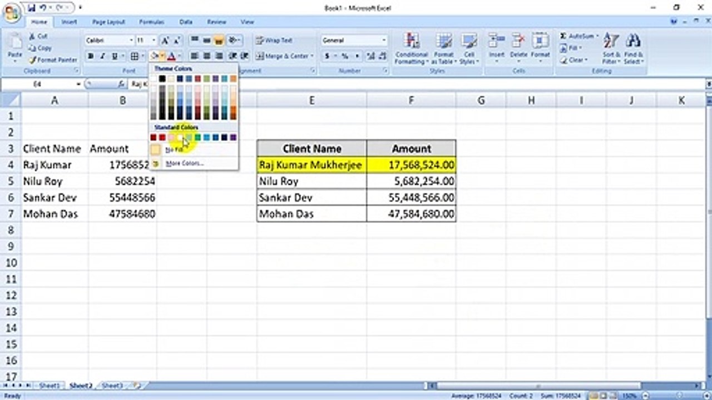
Task: Click the Format Painter tool
Action: tap(53, 60)
